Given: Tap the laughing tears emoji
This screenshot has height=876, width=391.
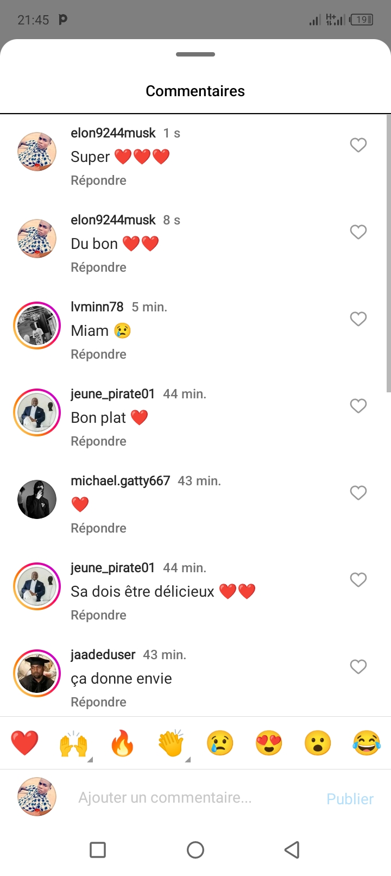Looking at the screenshot, I should pyautogui.click(x=367, y=743).
